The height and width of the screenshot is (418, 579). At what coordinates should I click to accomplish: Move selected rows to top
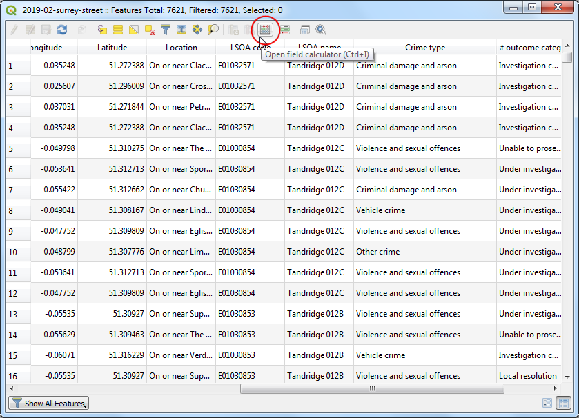click(x=181, y=30)
